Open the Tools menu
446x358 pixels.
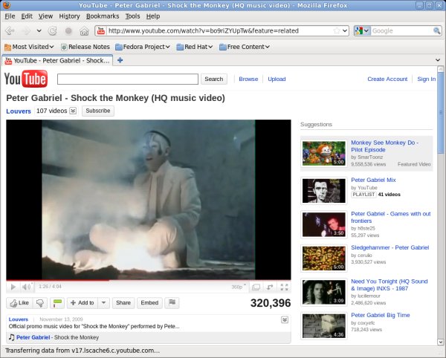[x=132, y=16]
